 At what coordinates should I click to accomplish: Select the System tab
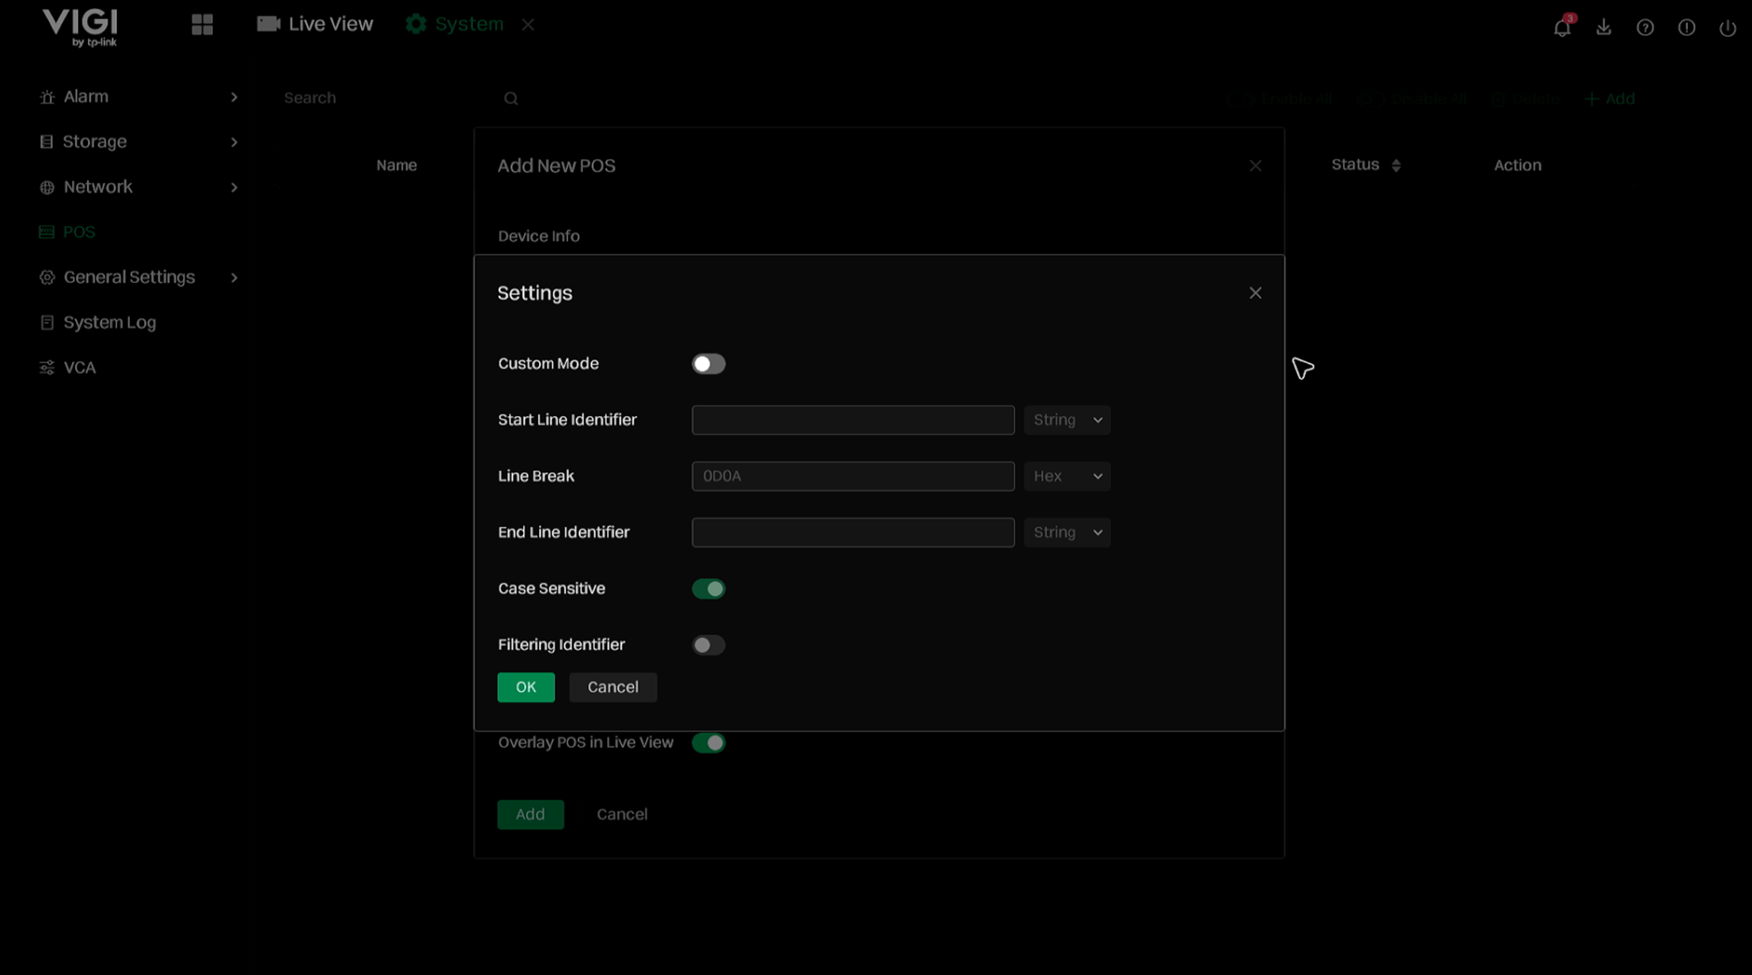(x=455, y=25)
